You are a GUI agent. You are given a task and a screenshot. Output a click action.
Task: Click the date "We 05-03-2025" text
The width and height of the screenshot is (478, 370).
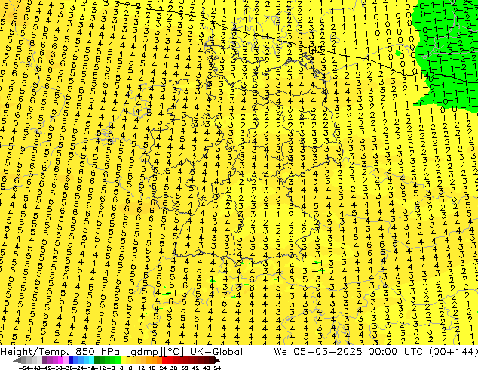pos(318,351)
